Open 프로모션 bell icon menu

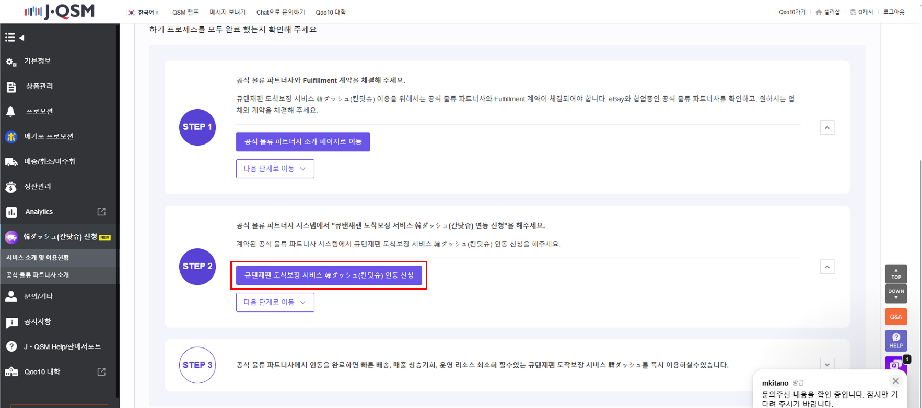[x=11, y=111]
